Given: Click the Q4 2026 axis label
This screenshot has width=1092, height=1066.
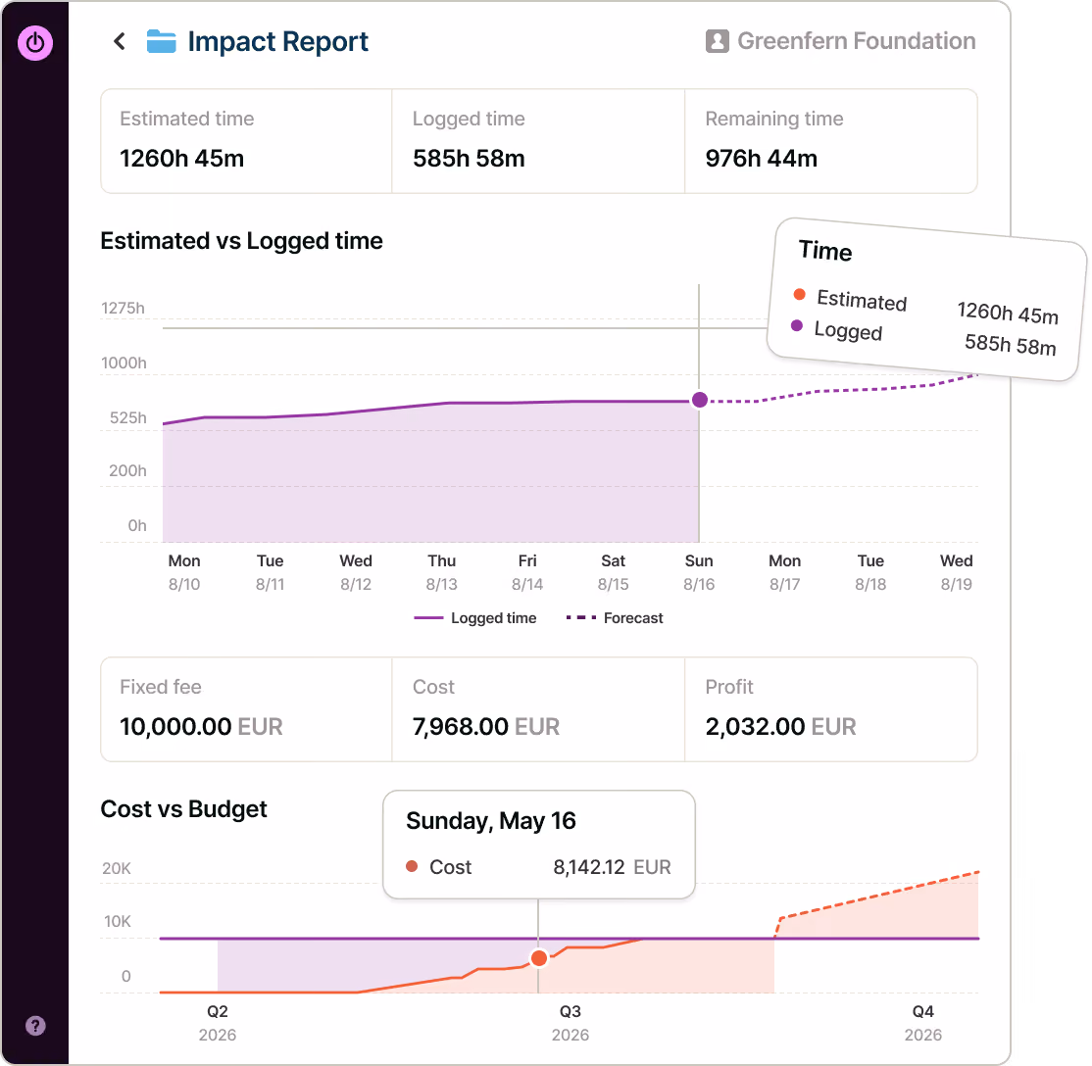Looking at the screenshot, I should click(x=923, y=1023).
